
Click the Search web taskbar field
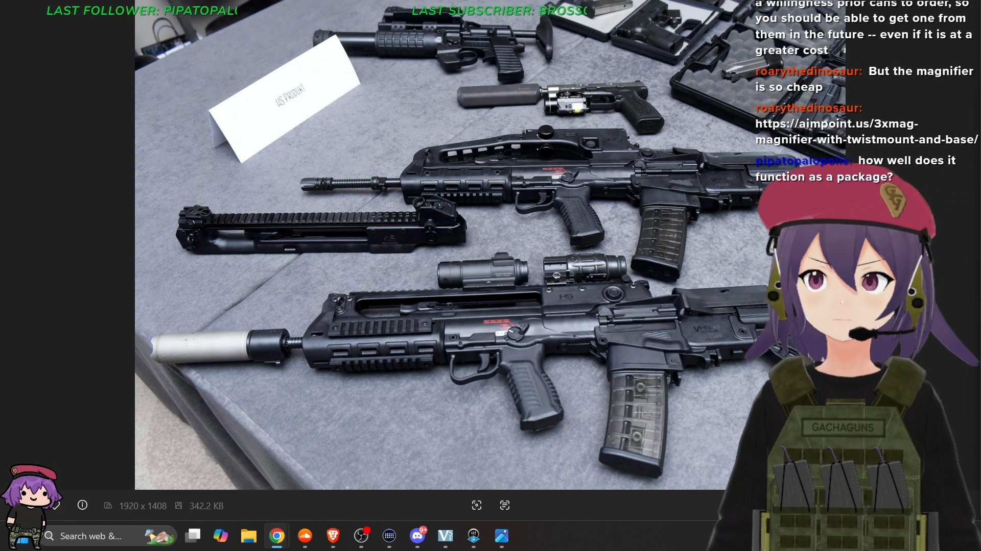tap(109, 536)
